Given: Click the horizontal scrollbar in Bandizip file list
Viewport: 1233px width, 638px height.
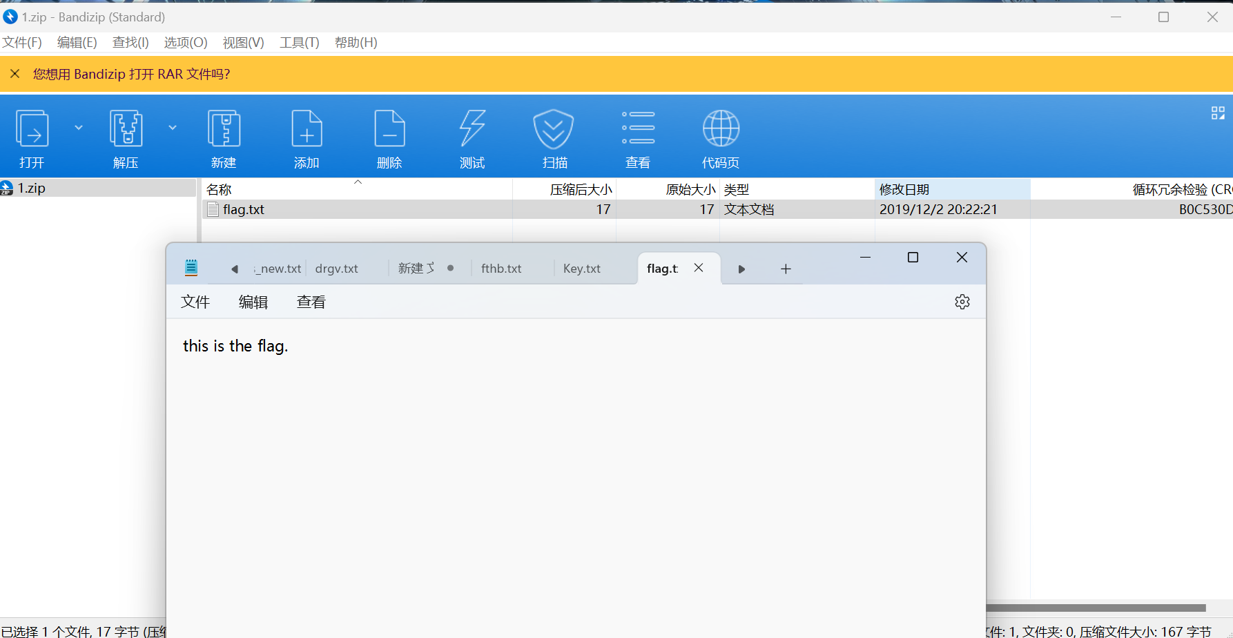Looking at the screenshot, I should 1096,608.
